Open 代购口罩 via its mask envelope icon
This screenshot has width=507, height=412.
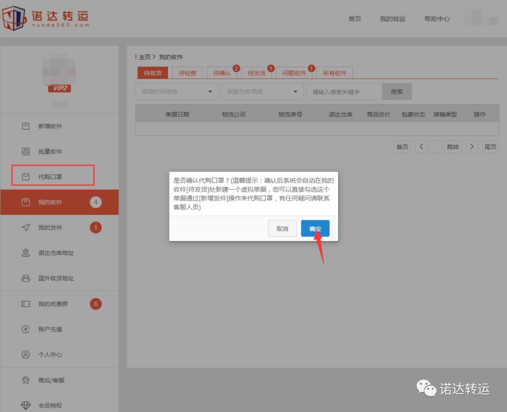tap(26, 176)
